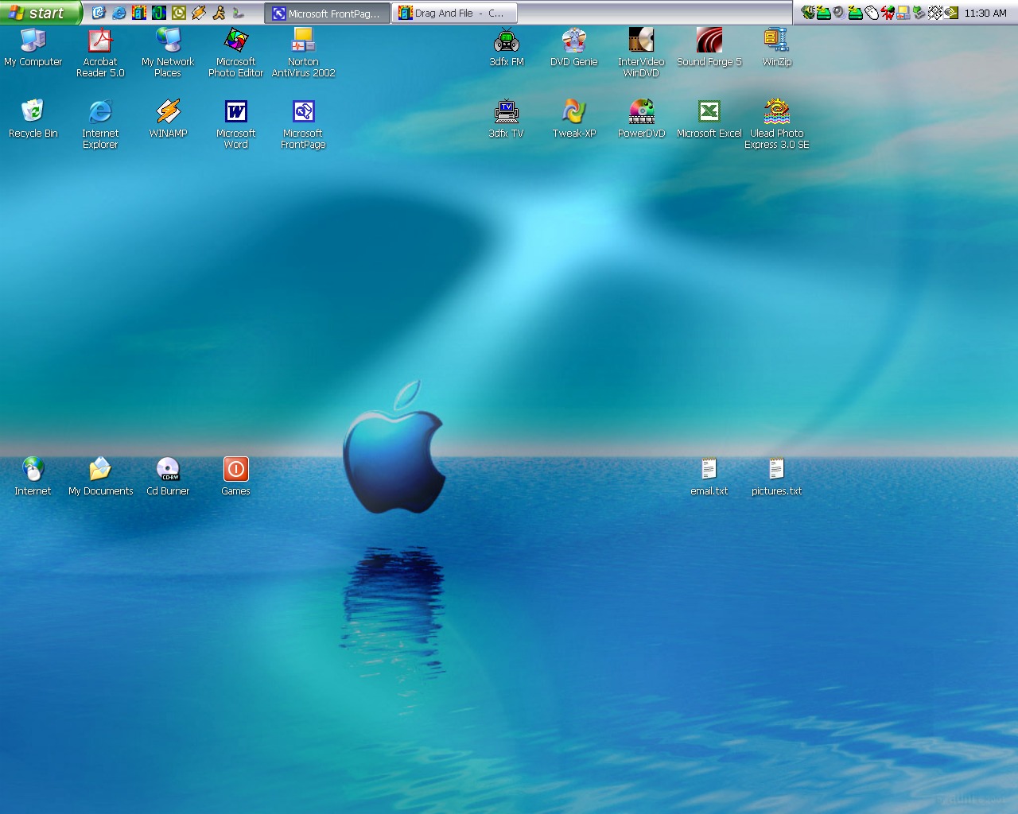Image resolution: width=1018 pixels, height=814 pixels.
Task: Open the NVIDIA tray icon
Action: [951, 13]
